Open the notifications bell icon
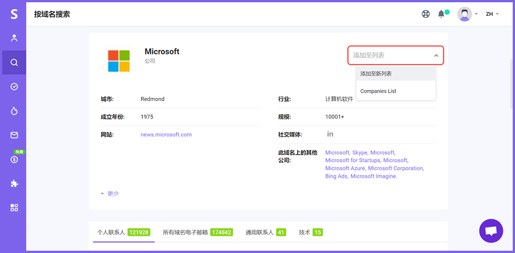The image size is (515, 253). 441,14
